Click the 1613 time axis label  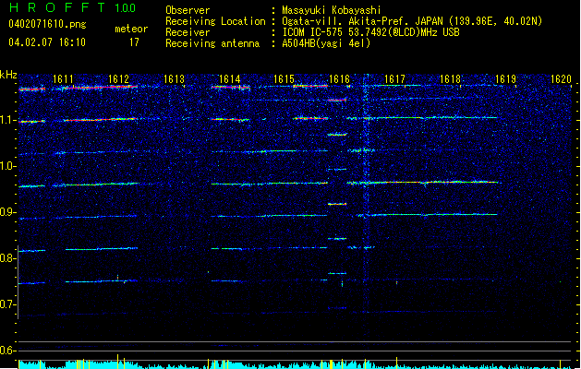coord(174,79)
